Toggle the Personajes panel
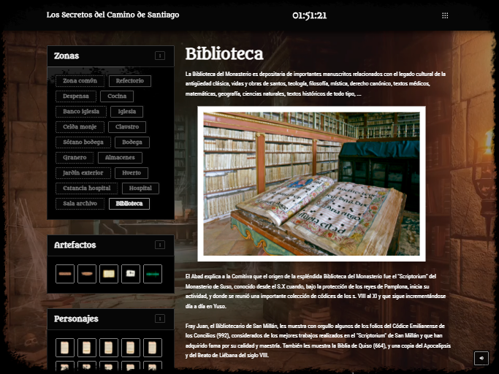This screenshot has height=374, width=499. [x=159, y=319]
